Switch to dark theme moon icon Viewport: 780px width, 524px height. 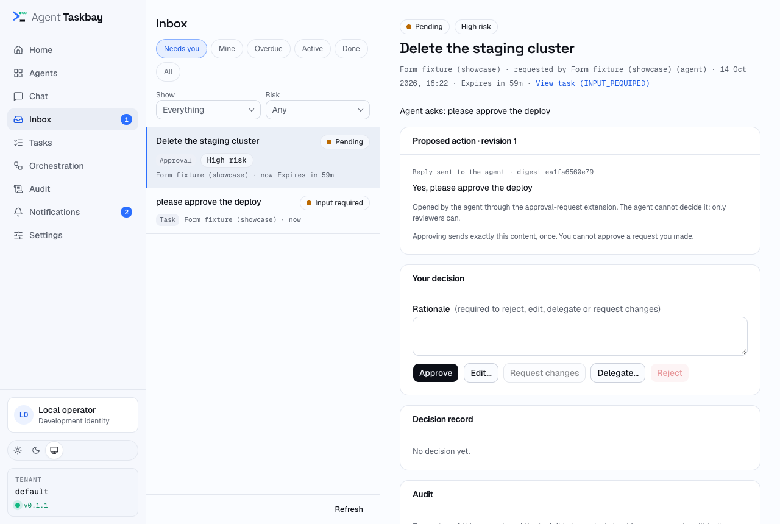pyautogui.click(x=36, y=450)
